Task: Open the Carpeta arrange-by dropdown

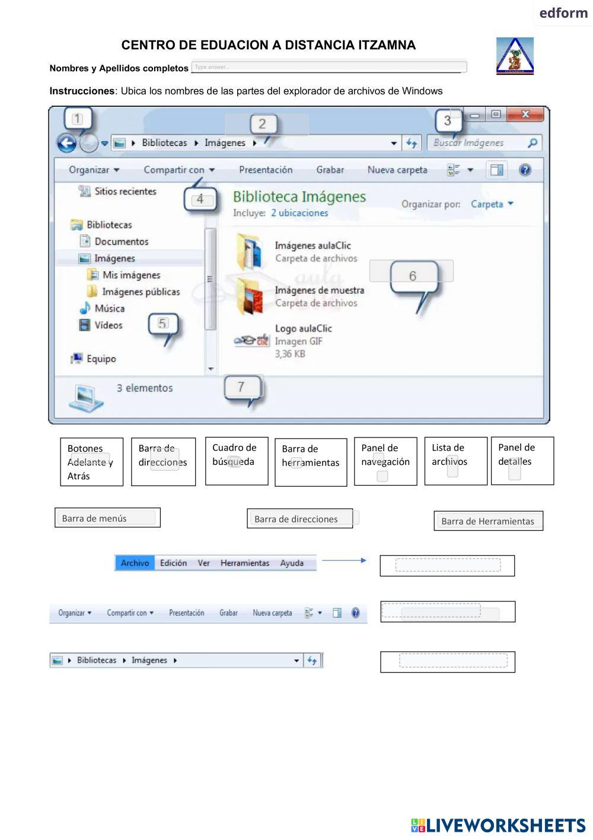Action: [492, 204]
